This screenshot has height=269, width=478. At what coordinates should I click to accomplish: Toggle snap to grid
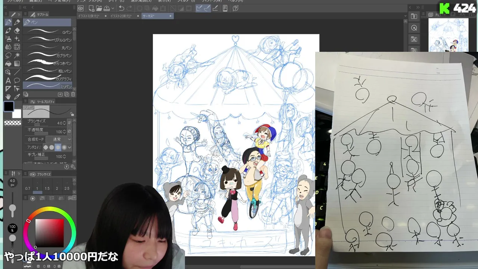pyautogui.click(x=215, y=8)
